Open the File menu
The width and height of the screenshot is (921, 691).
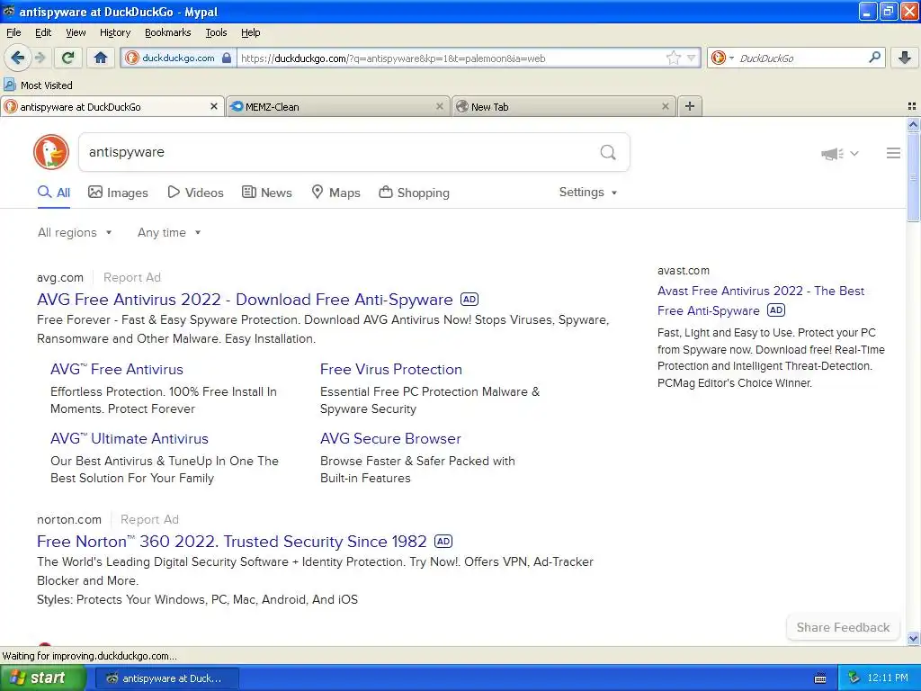point(13,32)
